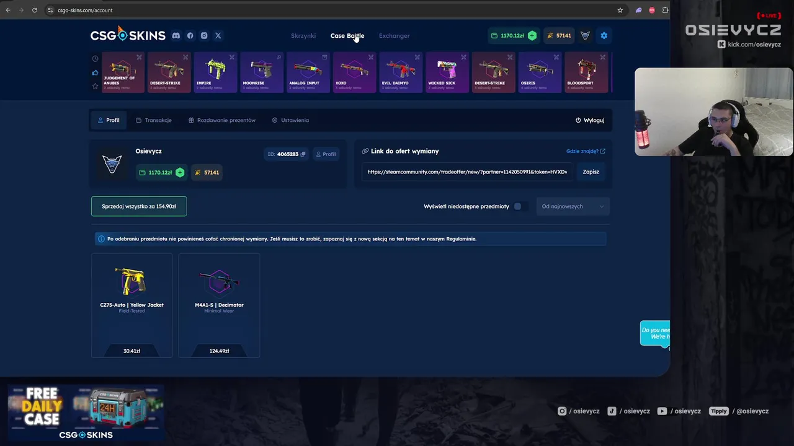Open the X (Twitter) icon in header
Screen dimensions: 794x446
(218, 36)
